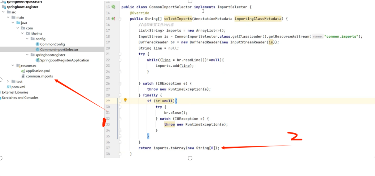Click the Maven icon beside pom.xml
Viewport: 375px width, 176px height.
[9, 87]
